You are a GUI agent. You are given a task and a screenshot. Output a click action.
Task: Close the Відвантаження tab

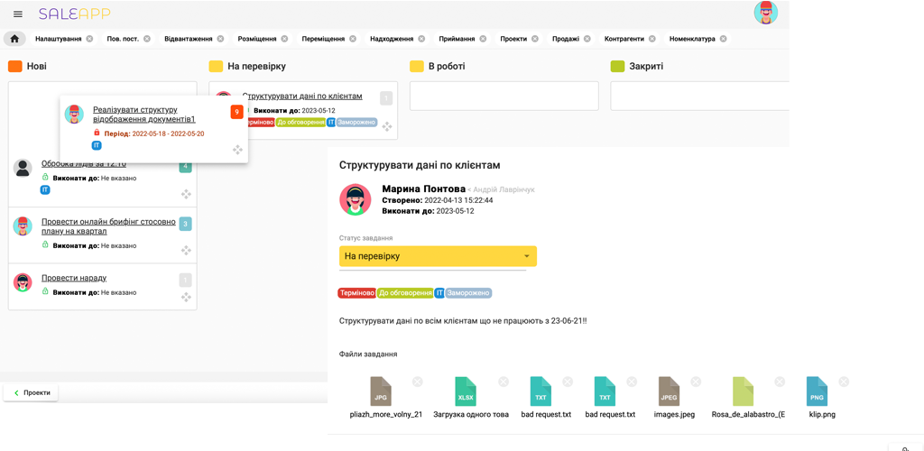click(220, 39)
